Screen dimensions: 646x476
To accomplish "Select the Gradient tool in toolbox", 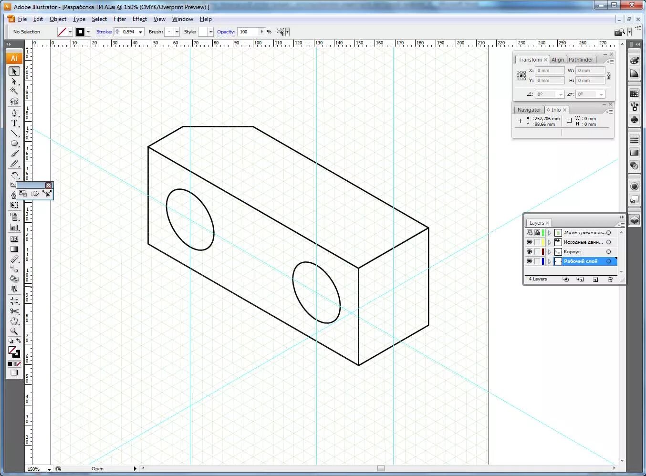I will click(14, 249).
